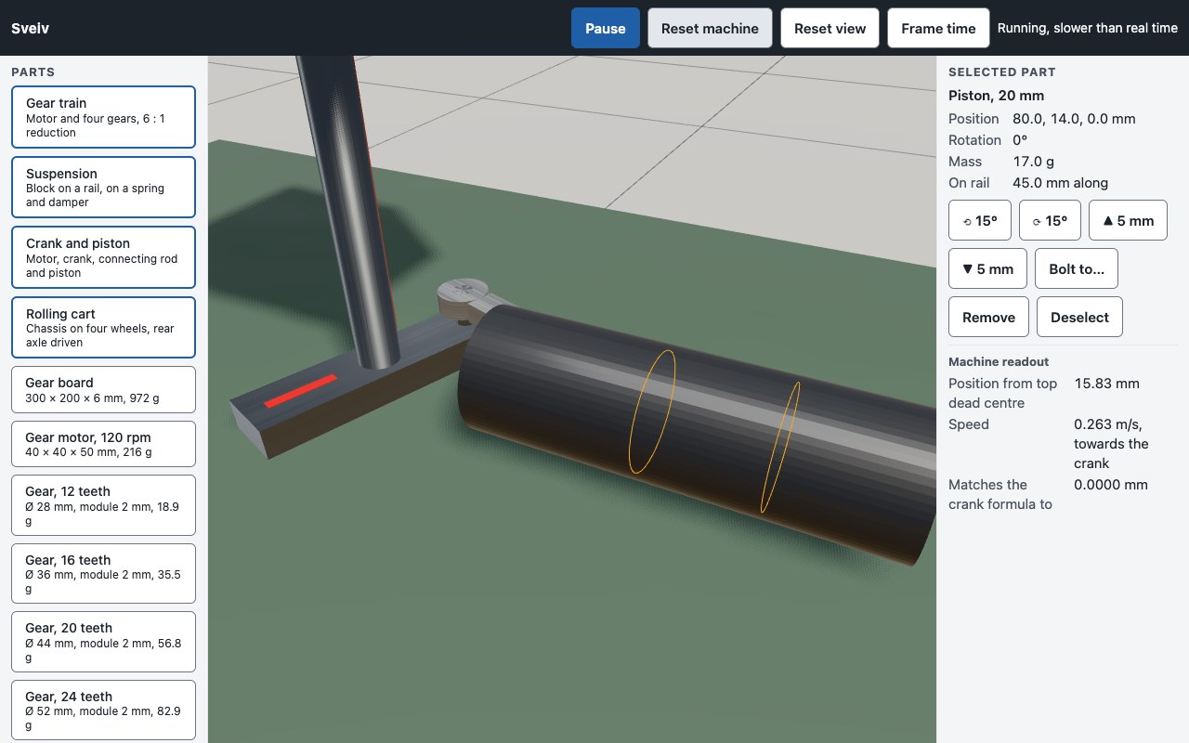The height and width of the screenshot is (743, 1189).
Task: Click the Rotation value '0°'
Action: [1020, 140]
